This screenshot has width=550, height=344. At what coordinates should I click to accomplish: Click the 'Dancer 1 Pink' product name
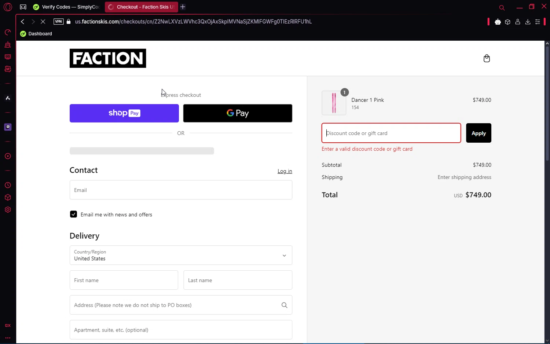(x=367, y=100)
